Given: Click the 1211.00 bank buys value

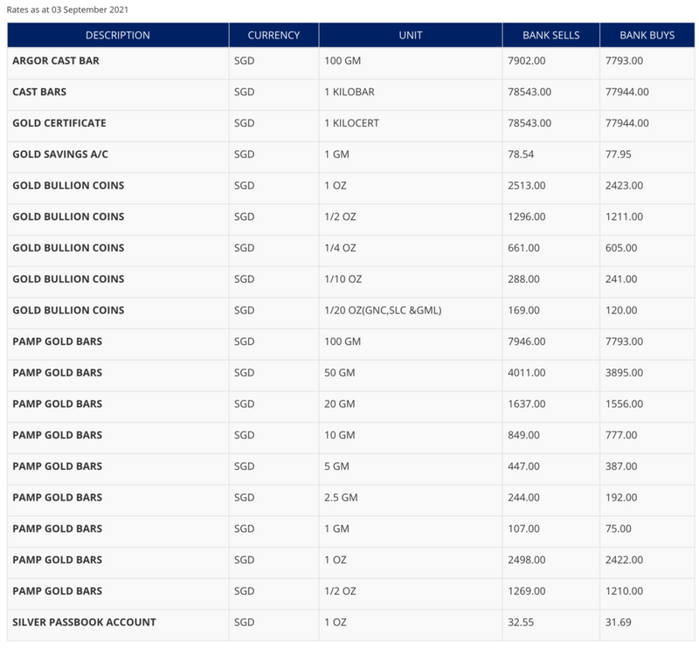Looking at the screenshot, I should click(624, 217).
